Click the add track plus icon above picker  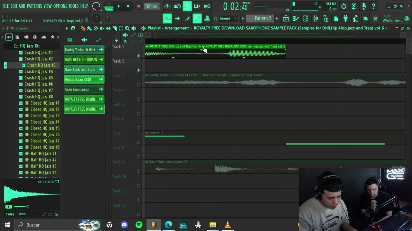point(117,40)
